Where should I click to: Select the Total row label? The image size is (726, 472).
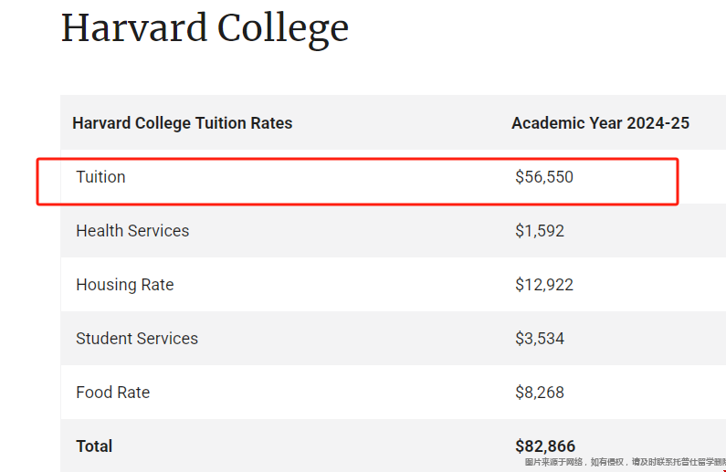(x=94, y=446)
